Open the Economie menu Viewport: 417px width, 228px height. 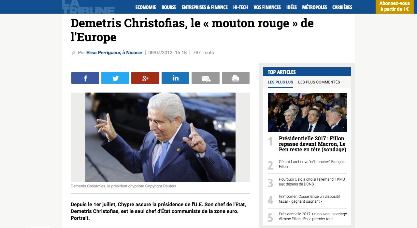[x=146, y=7]
